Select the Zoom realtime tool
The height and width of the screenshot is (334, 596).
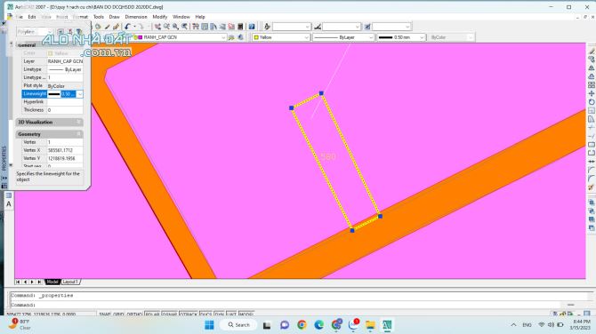(166, 27)
